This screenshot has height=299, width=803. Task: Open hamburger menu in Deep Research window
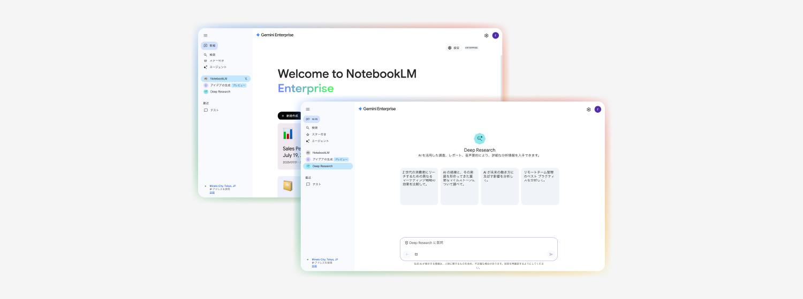(x=308, y=109)
